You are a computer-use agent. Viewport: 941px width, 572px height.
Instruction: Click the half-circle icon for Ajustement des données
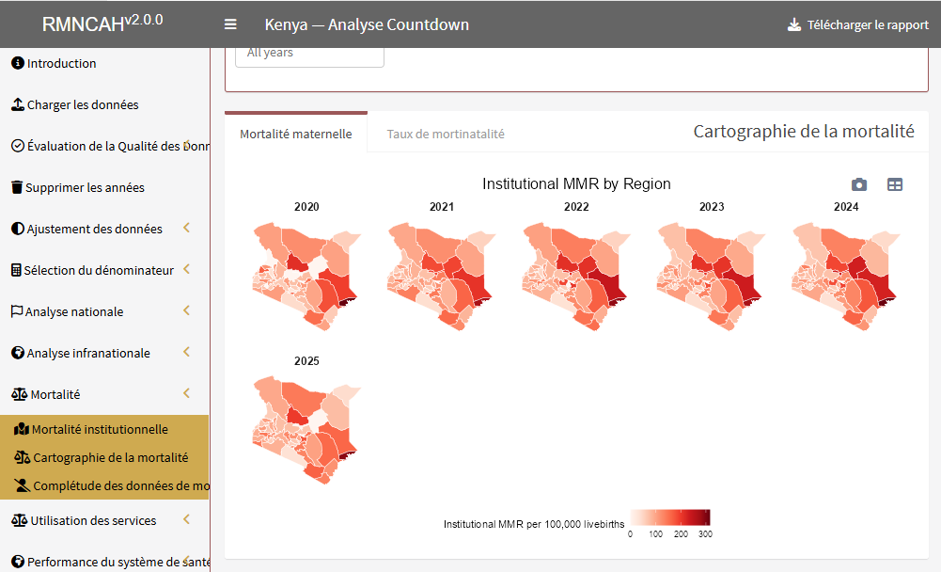18,229
